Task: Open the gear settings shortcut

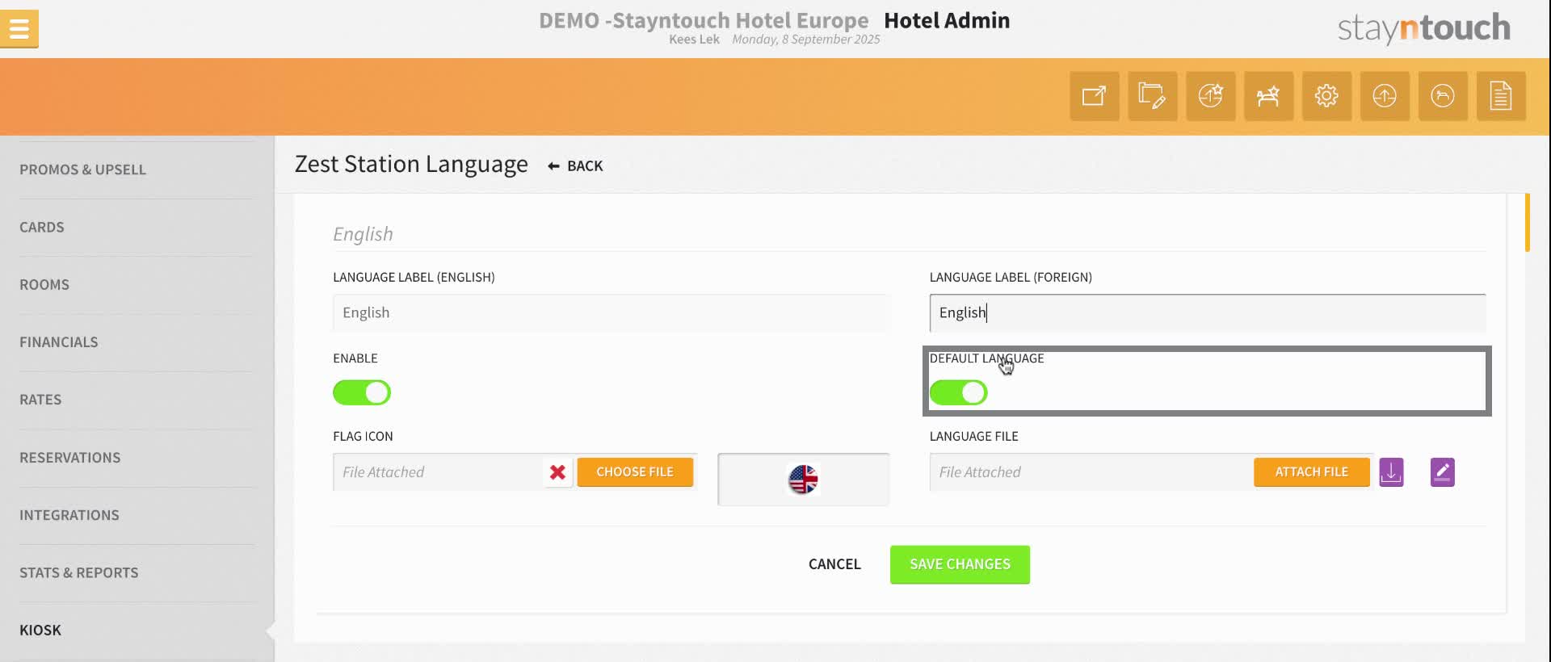Action: pyautogui.click(x=1327, y=96)
